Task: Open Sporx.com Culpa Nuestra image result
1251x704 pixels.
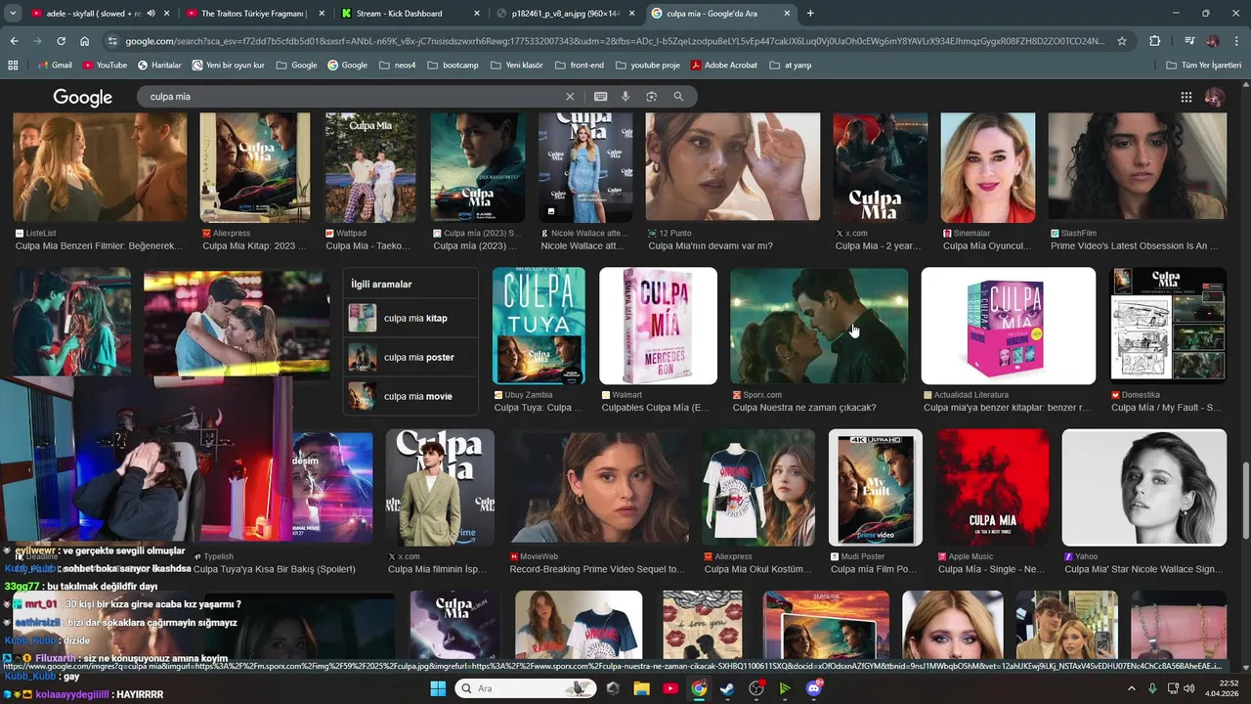Action: coord(819,326)
